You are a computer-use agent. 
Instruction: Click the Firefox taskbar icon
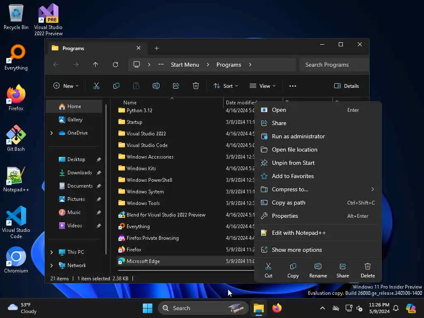(x=277, y=308)
